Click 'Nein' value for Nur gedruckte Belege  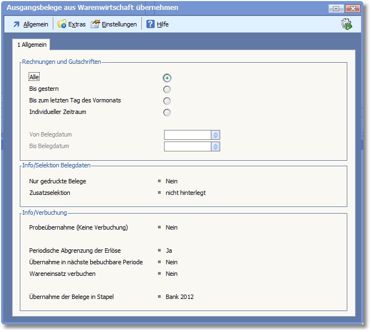tap(171, 181)
